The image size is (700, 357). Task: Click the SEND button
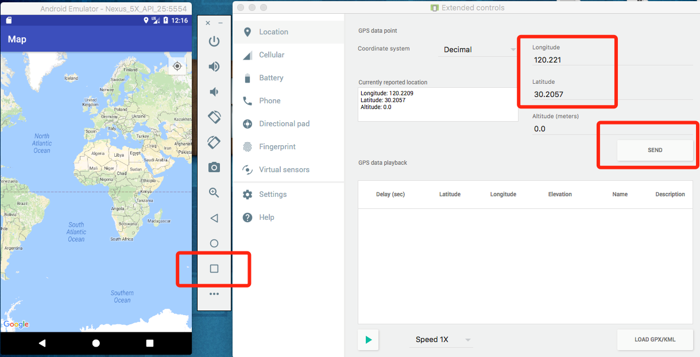[655, 150]
